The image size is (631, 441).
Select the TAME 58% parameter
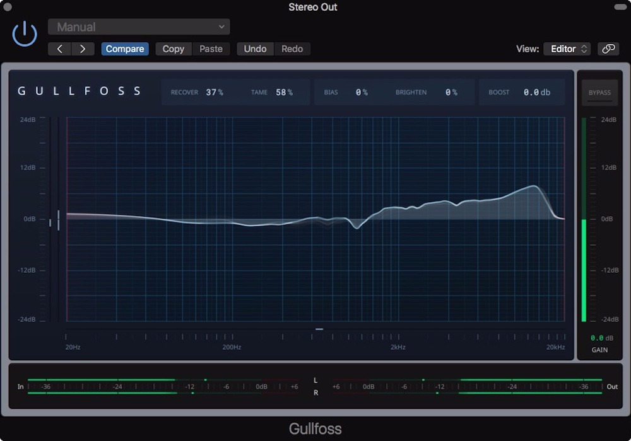point(284,93)
